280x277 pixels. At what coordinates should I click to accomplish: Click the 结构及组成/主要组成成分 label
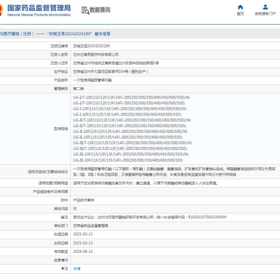tap(48, 172)
